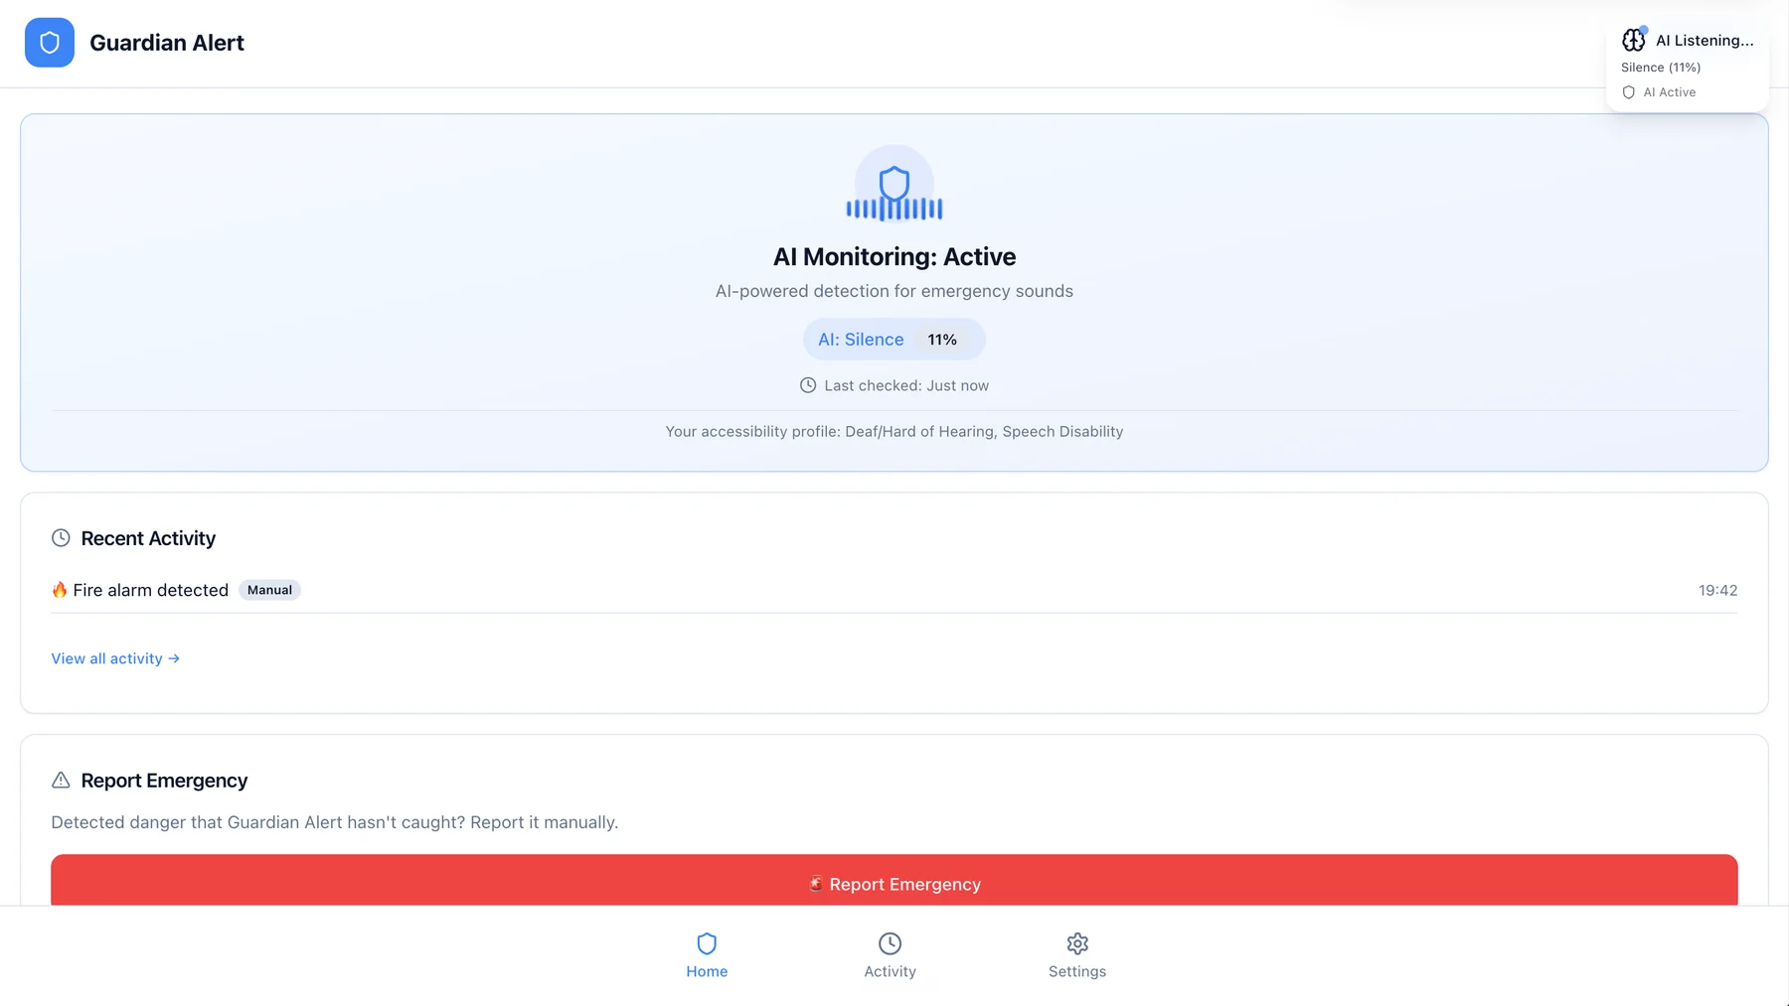The image size is (1789, 1006).
Task: Open the Home tab
Action: (707, 956)
